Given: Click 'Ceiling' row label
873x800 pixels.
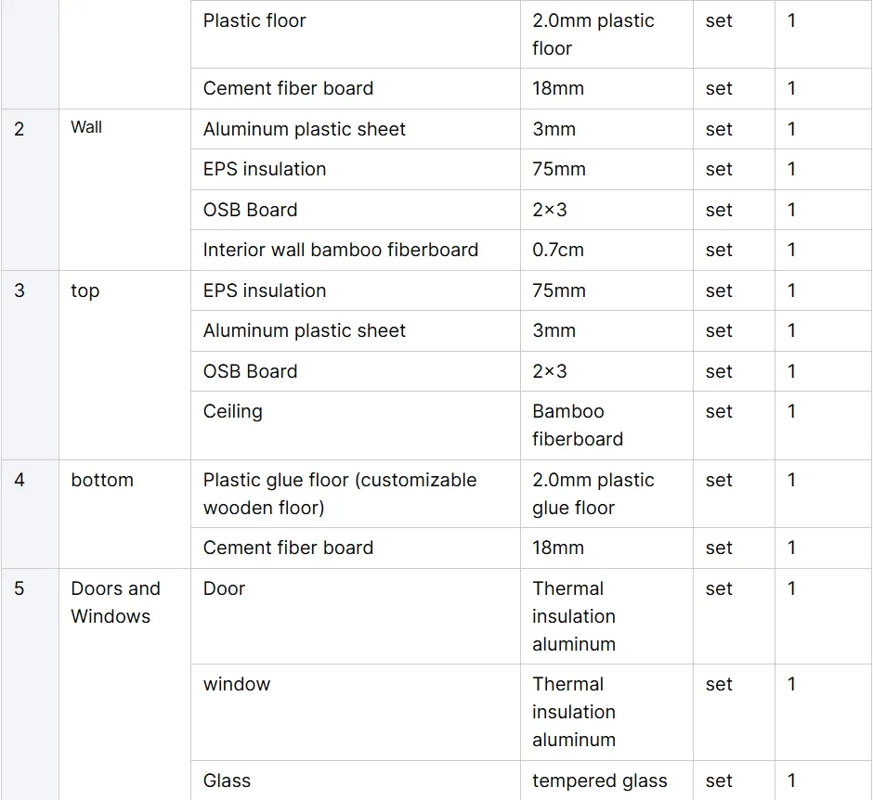Looking at the screenshot, I should click(233, 411).
